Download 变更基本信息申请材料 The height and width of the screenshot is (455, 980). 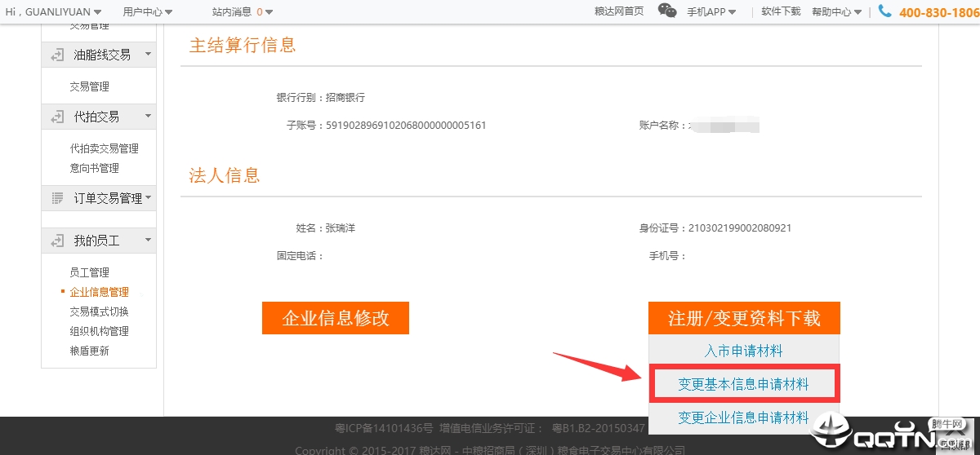pos(743,384)
